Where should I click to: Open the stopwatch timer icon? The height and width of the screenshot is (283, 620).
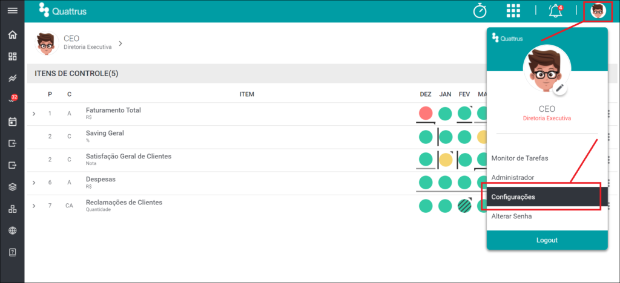click(x=480, y=11)
